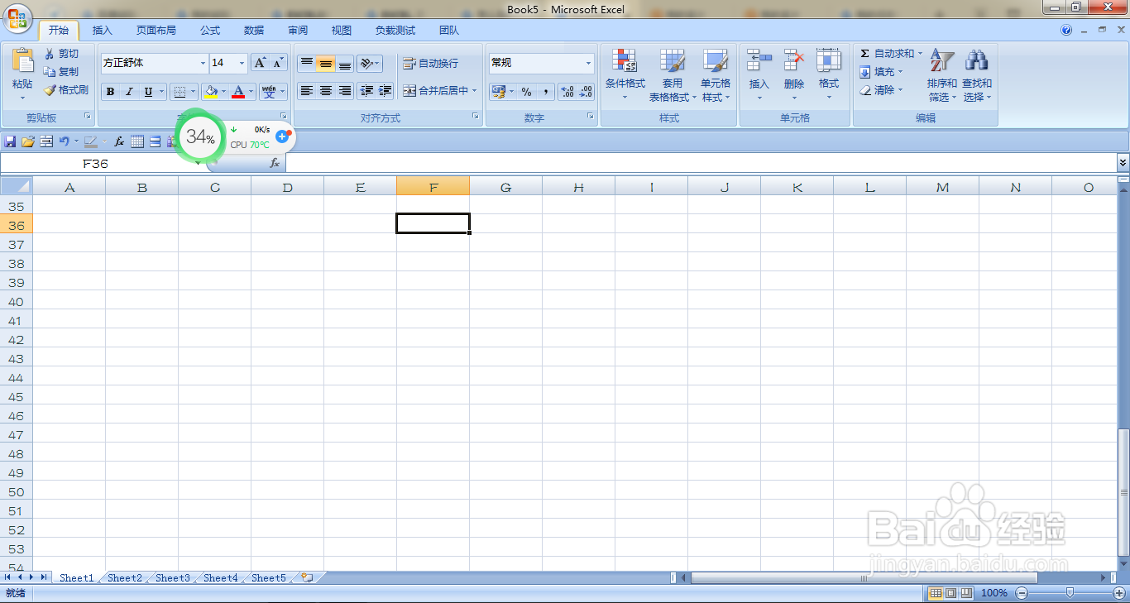Increase decimal places
This screenshot has height=603, width=1130.
[567, 92]
